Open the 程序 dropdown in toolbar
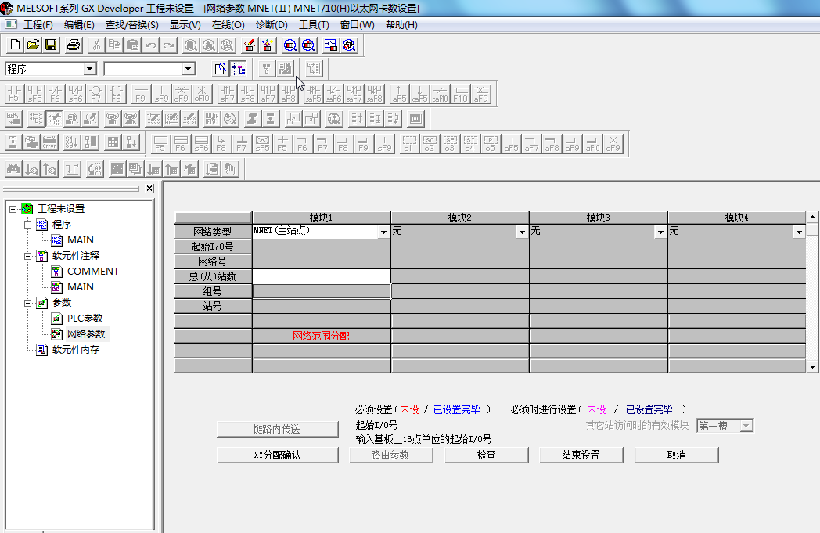The image size is (820, 533). [89, 70]
